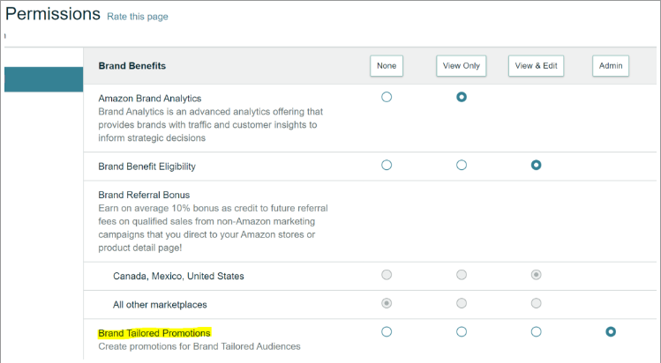This screenshot has height=363, width=661.
Task: Choose View Only for Brand Benefit Eligibility
Action: coord(462,165)
